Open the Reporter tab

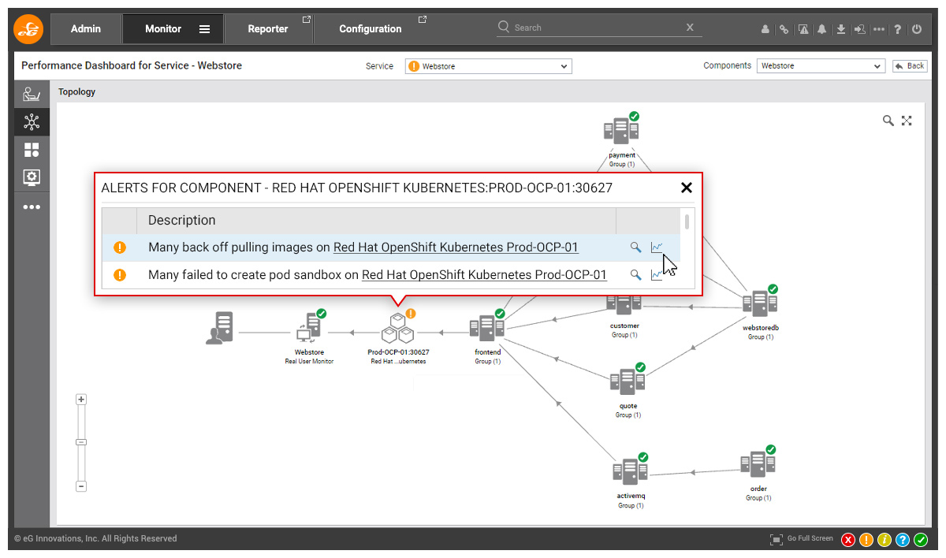(268, 29)
